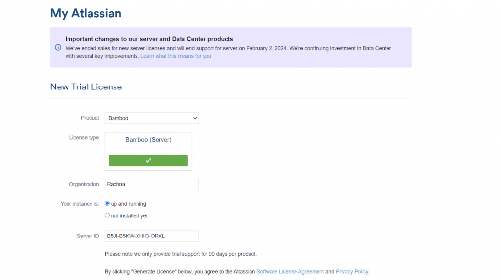Click the License type label
This screenshot has height=280, width=501.
(84, 138)
